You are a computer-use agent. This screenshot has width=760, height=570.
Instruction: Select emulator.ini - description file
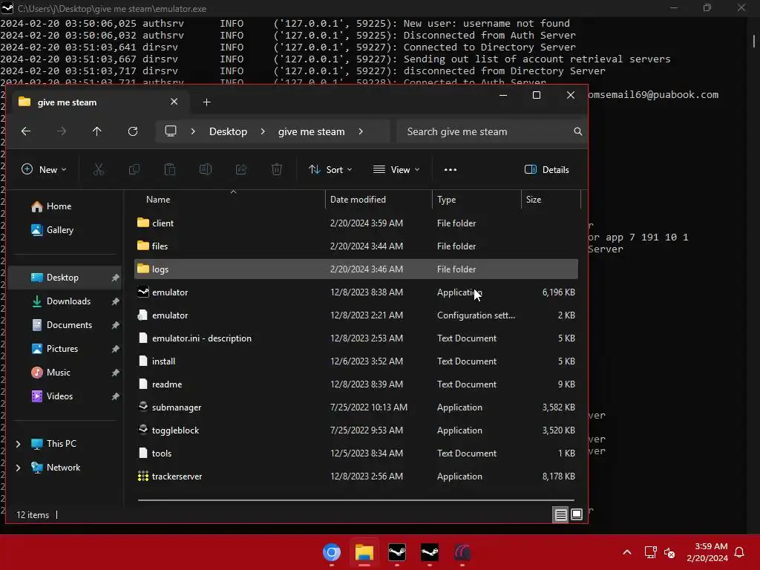click(x=356, y=338)
